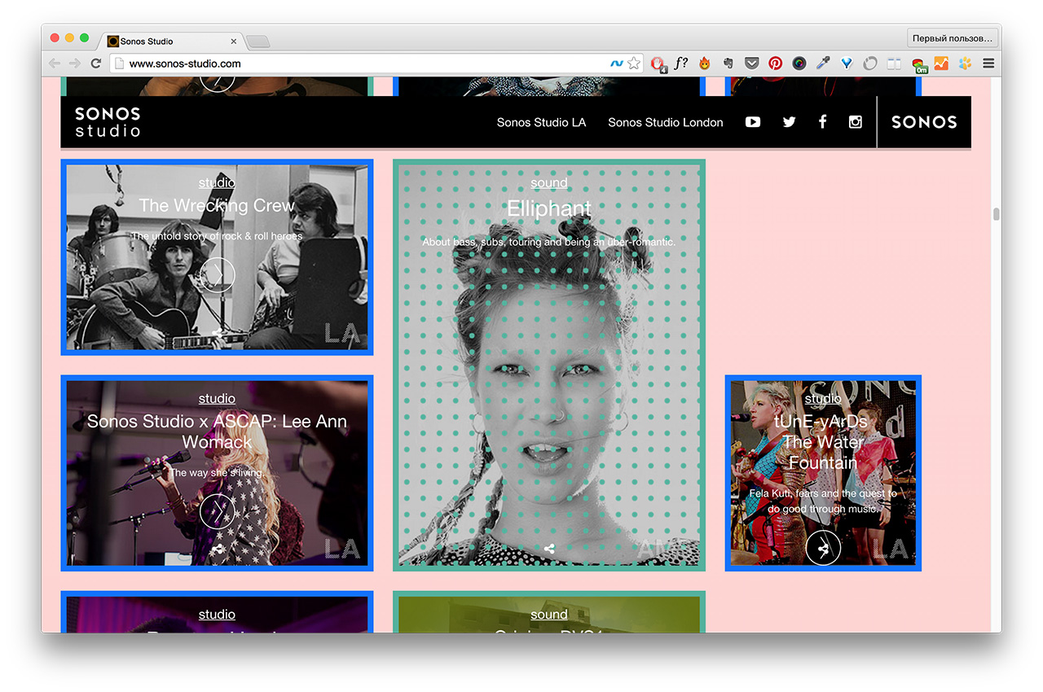Open the Chrome hamburger menu
Screen dimensions: 1043x692
(988, 64)
